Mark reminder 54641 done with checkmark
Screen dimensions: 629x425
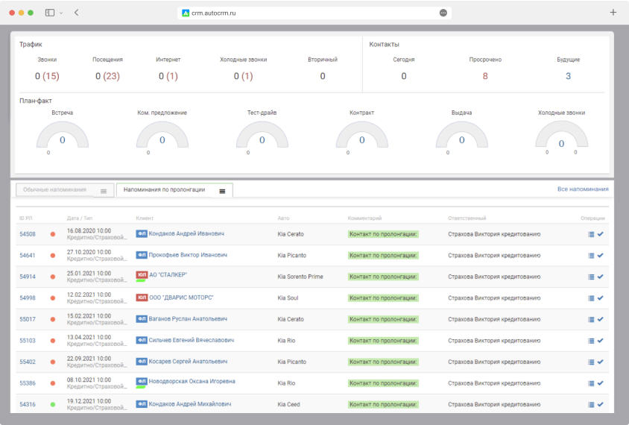click(601, 256)
